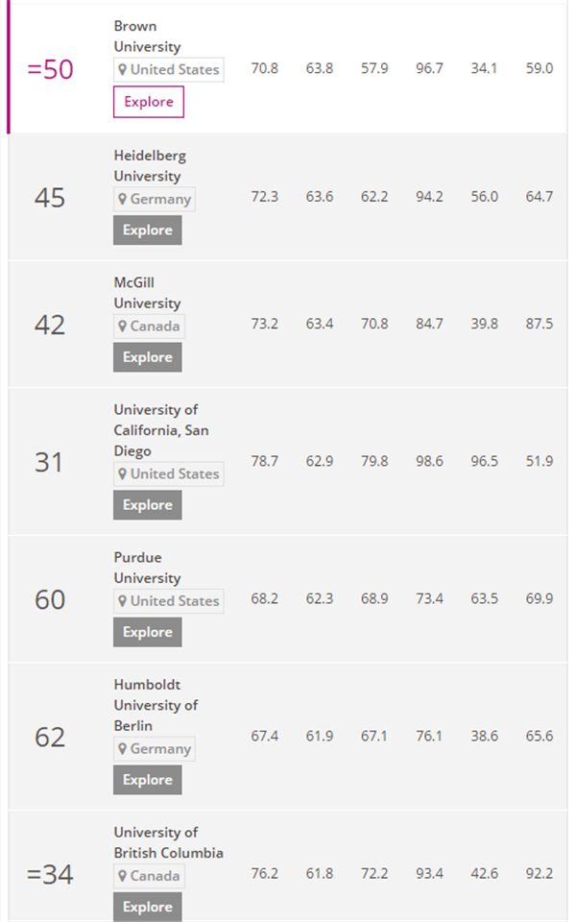Explore University of California, San Diego
Image resolution: width=576 pixels, height=922 pixels.
pos(147,505)
